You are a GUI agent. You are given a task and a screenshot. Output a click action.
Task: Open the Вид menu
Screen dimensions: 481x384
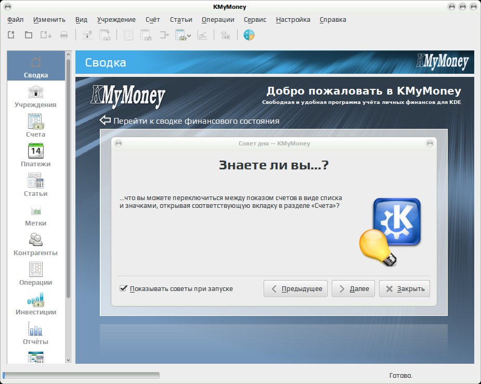coord(81,20)
